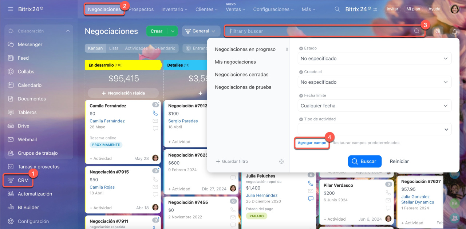Toggle the Estado field checkmark
The width and height of the screenshot is (466, 229).
point(301,48)
